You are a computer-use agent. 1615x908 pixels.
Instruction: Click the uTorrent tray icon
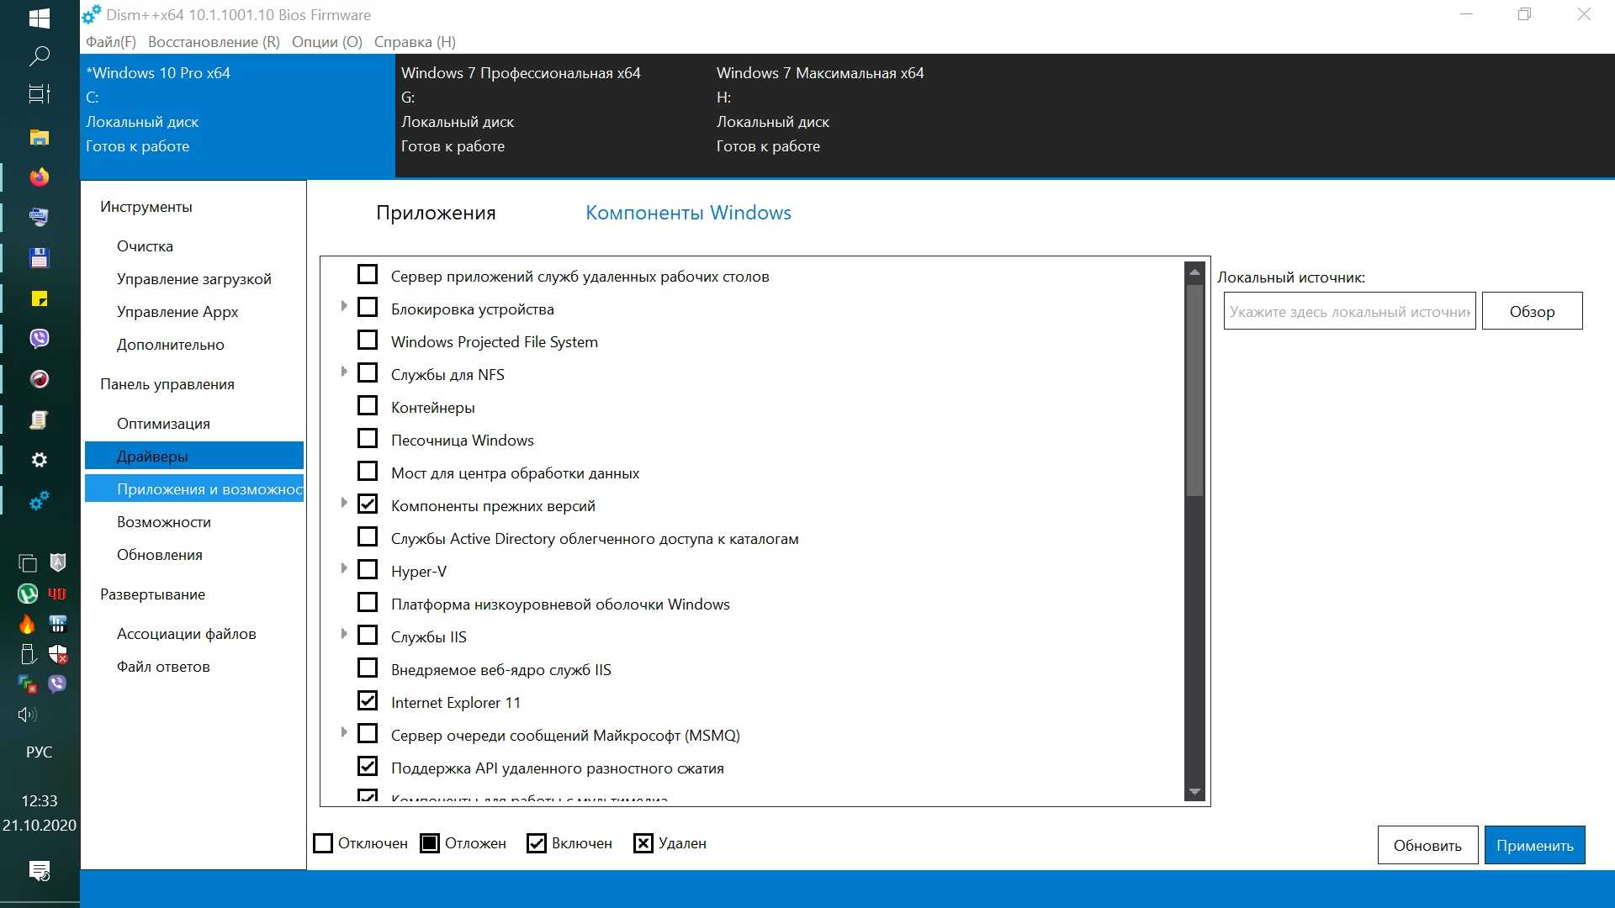(x=27, y=594)
